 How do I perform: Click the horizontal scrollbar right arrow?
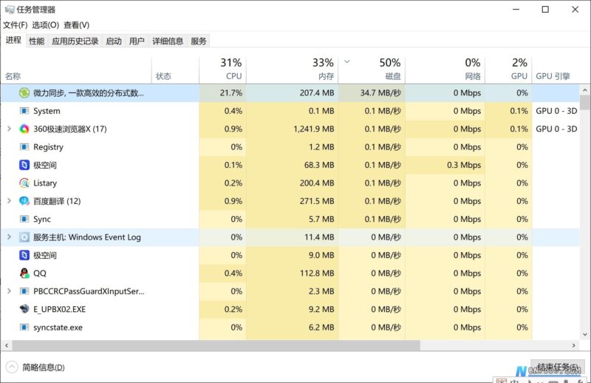pos(574,345)
